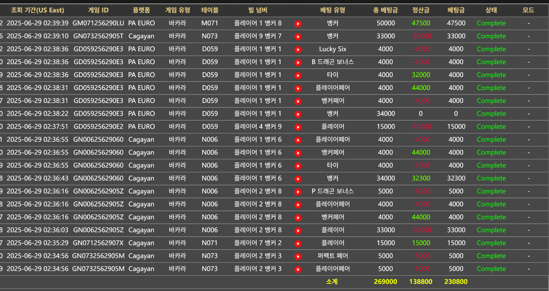Play replay for game GN0732562905T row
The height and width of the screenshot is (291, 549).
[298, 37]
